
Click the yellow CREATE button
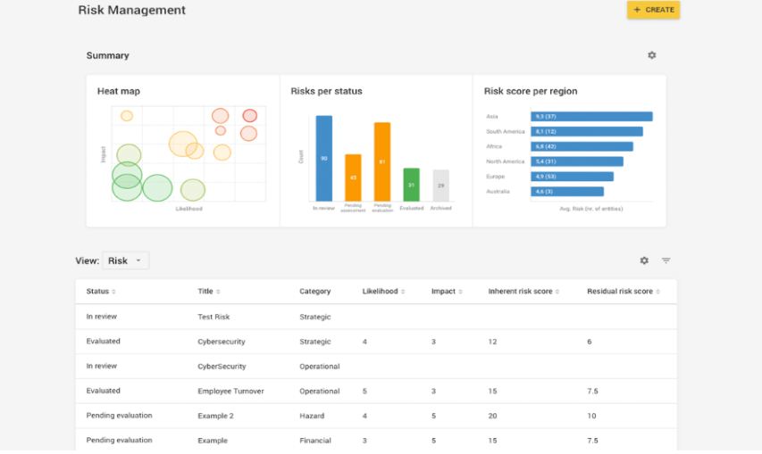click(653, 10)
